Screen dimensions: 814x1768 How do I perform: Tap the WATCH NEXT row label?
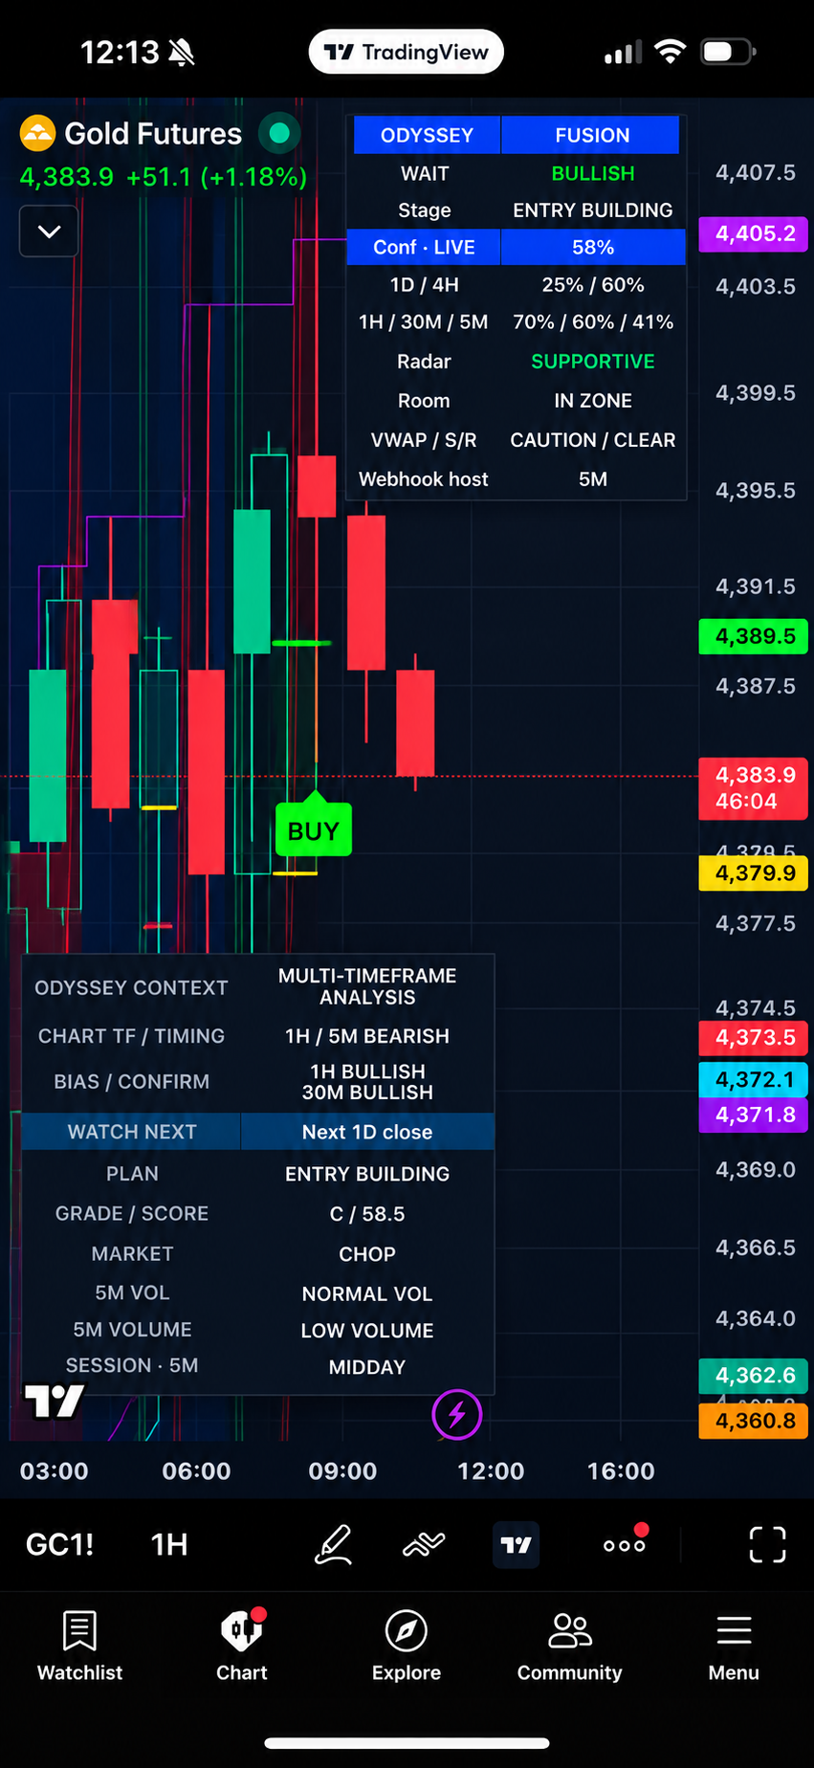[132, 1132]
